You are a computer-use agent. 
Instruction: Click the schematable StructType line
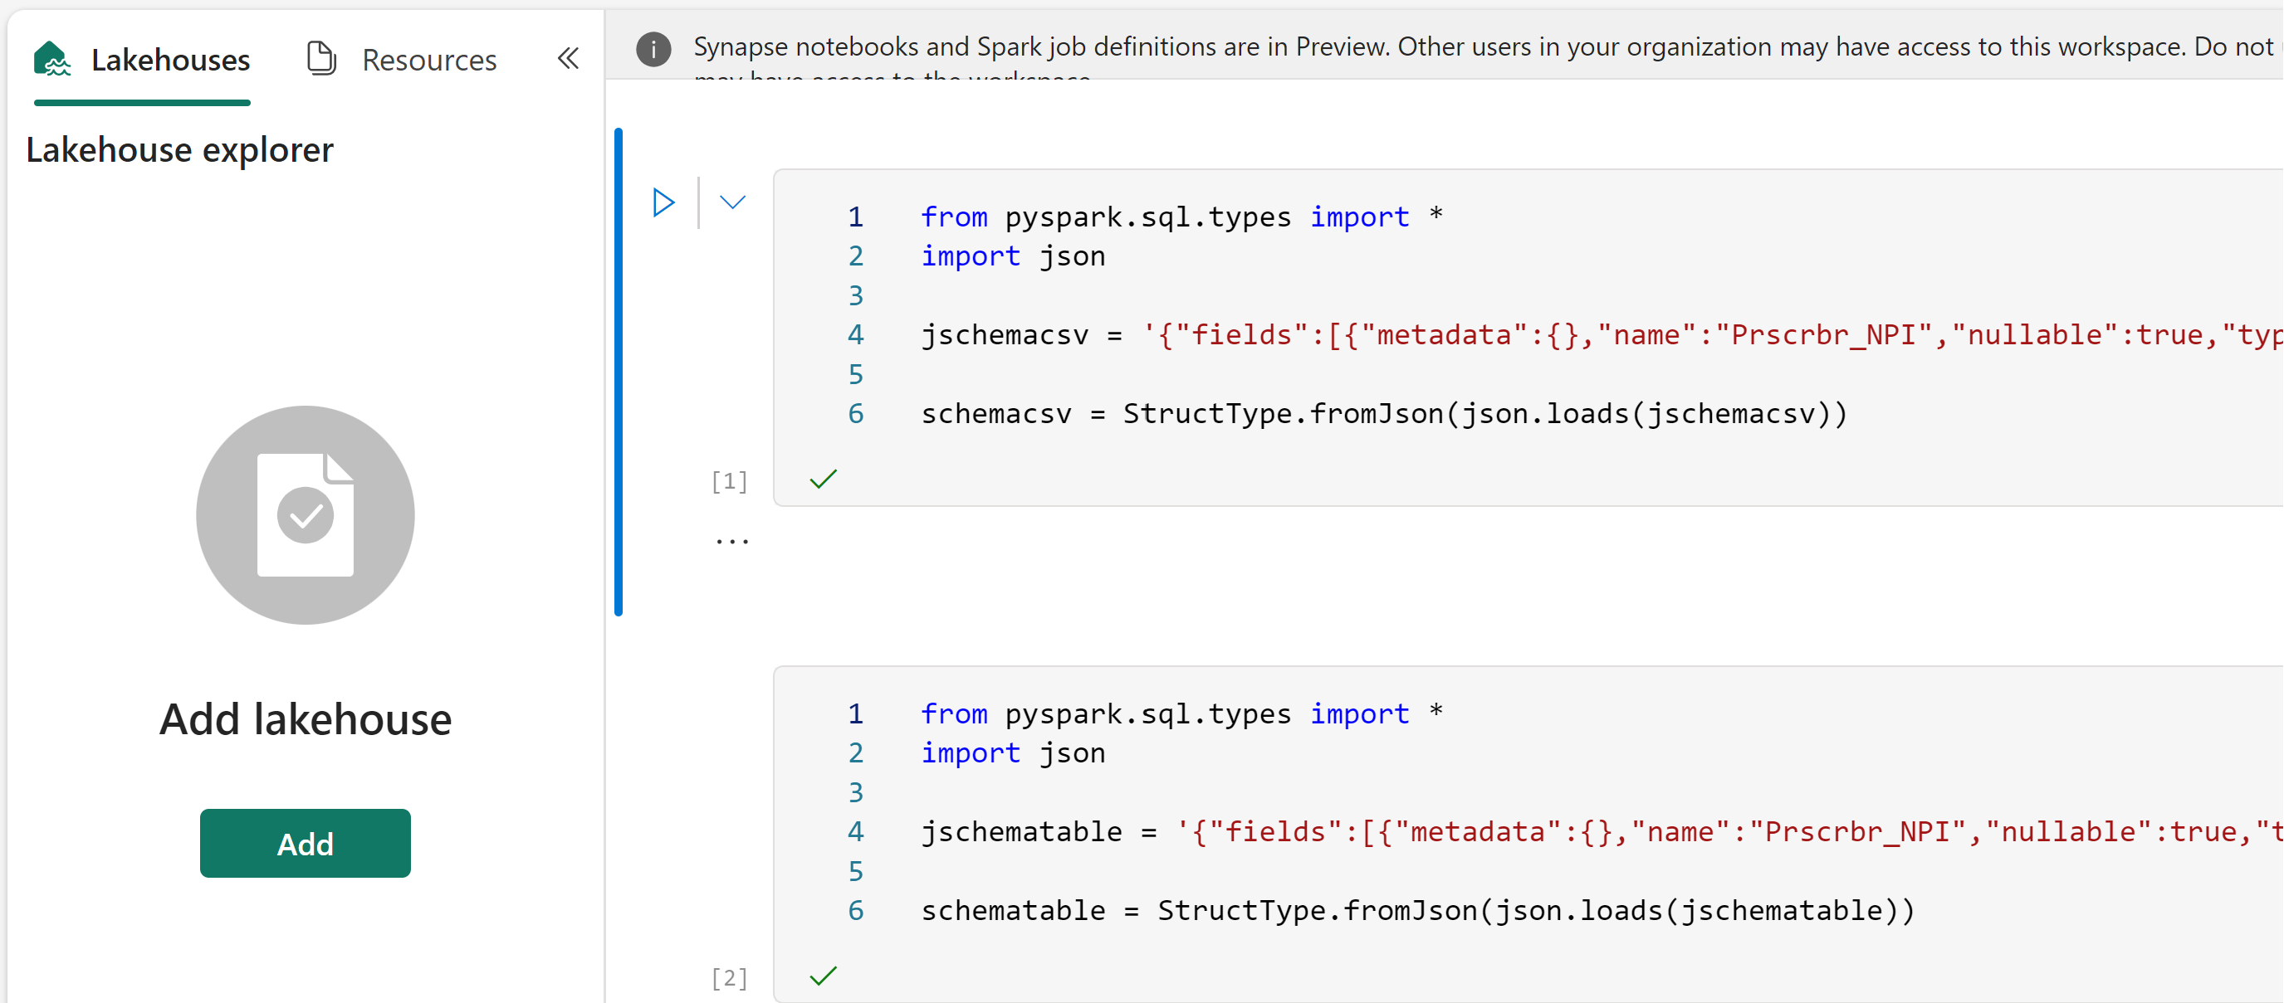pos(1418,911)
